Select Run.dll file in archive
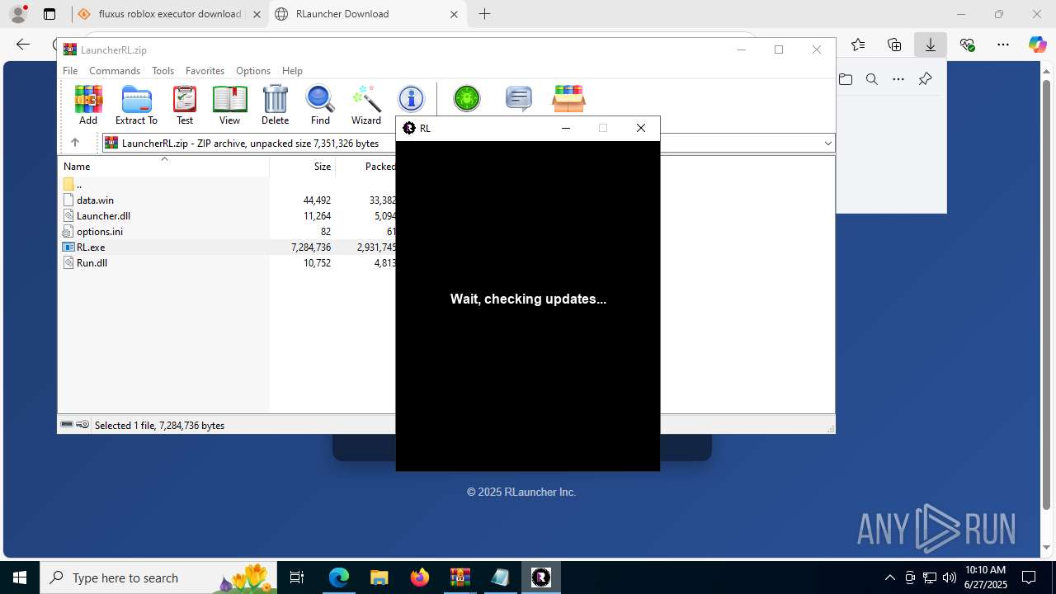The height and width of the screenshot is (594, 1056). click(227, 262)
